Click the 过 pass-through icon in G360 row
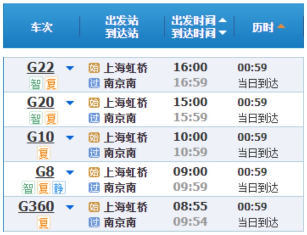This screenshot has width=307, height=235. 94,222
